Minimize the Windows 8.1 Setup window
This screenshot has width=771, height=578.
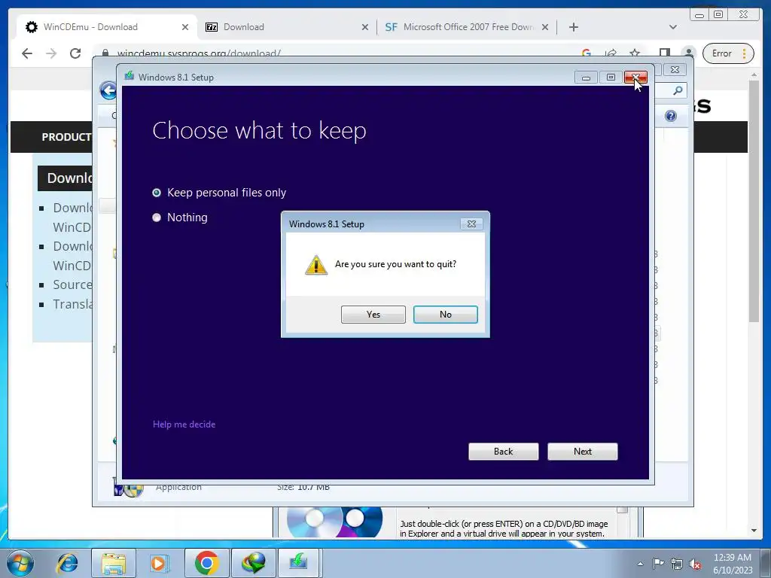coord(586,78)
